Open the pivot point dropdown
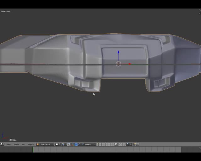The width and height of the screenshot is (201, 161). point(64,144)
